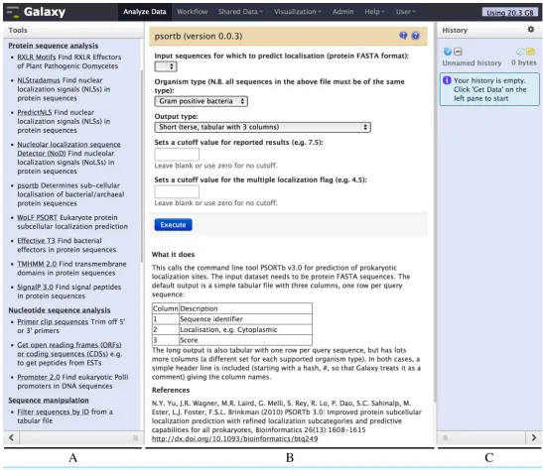Open the Organism type dropdown showing Gram positive bacteria

201,101
